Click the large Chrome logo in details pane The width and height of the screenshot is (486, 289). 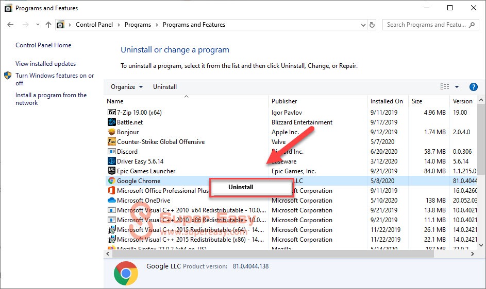[126, 273]
